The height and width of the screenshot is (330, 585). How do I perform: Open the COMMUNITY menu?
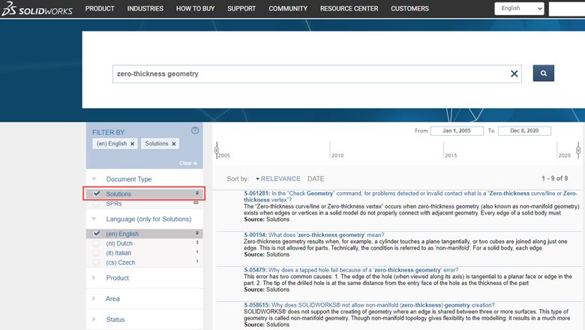288,8
